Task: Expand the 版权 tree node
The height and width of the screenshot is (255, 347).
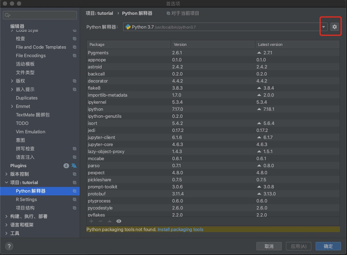Action: [12, 81]
